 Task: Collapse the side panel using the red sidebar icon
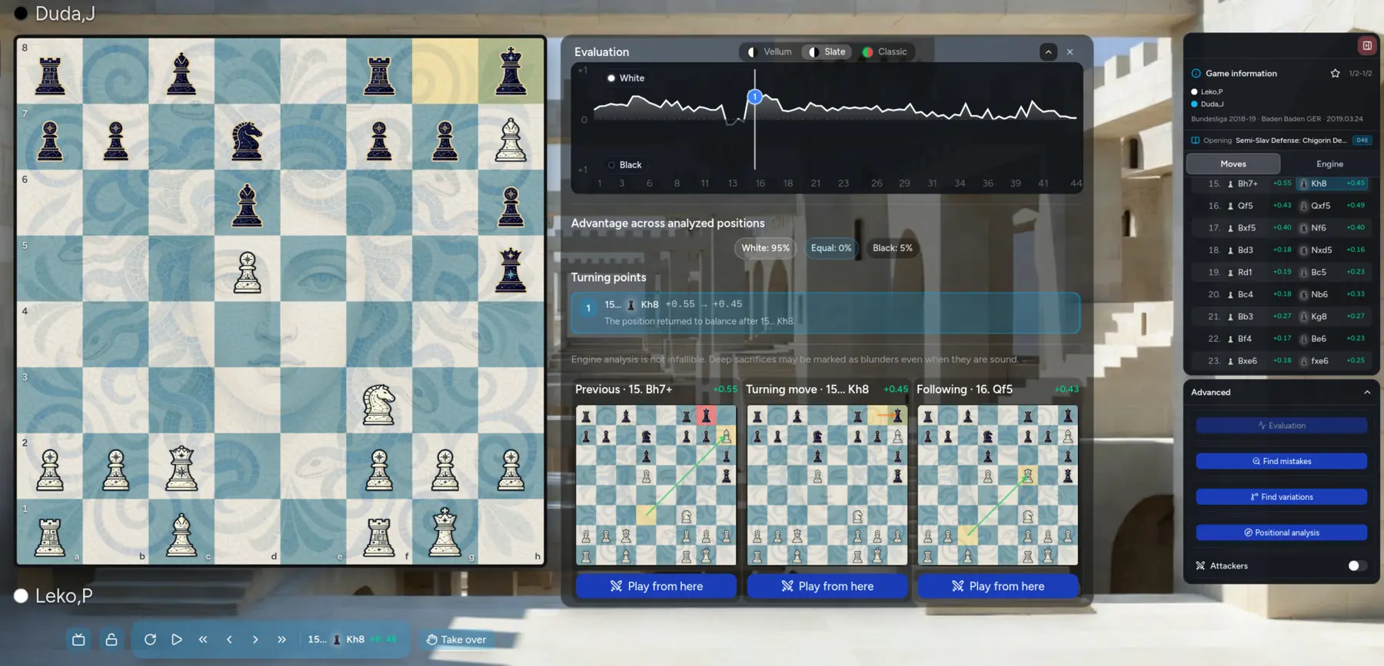[1367, 45]
